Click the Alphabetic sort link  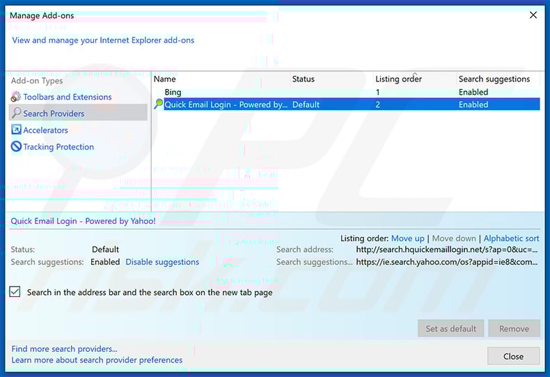point(512,239)
